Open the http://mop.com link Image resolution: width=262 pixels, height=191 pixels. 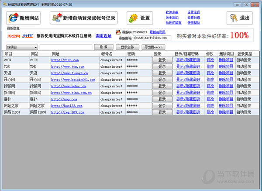(x=64, y=99)
